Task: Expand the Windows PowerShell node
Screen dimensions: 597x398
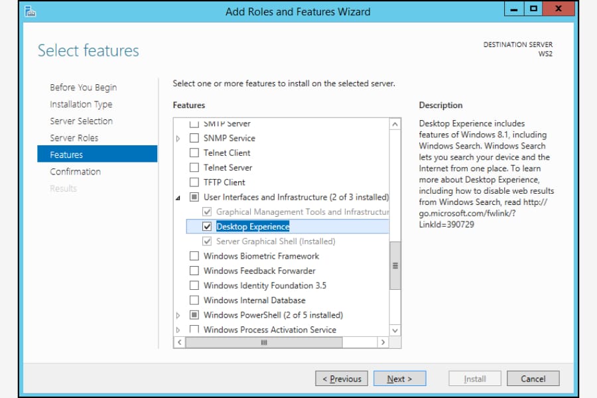Action: 178,315
